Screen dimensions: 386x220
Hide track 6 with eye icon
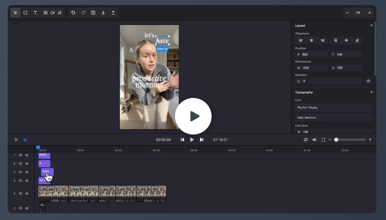pos(21,163)
